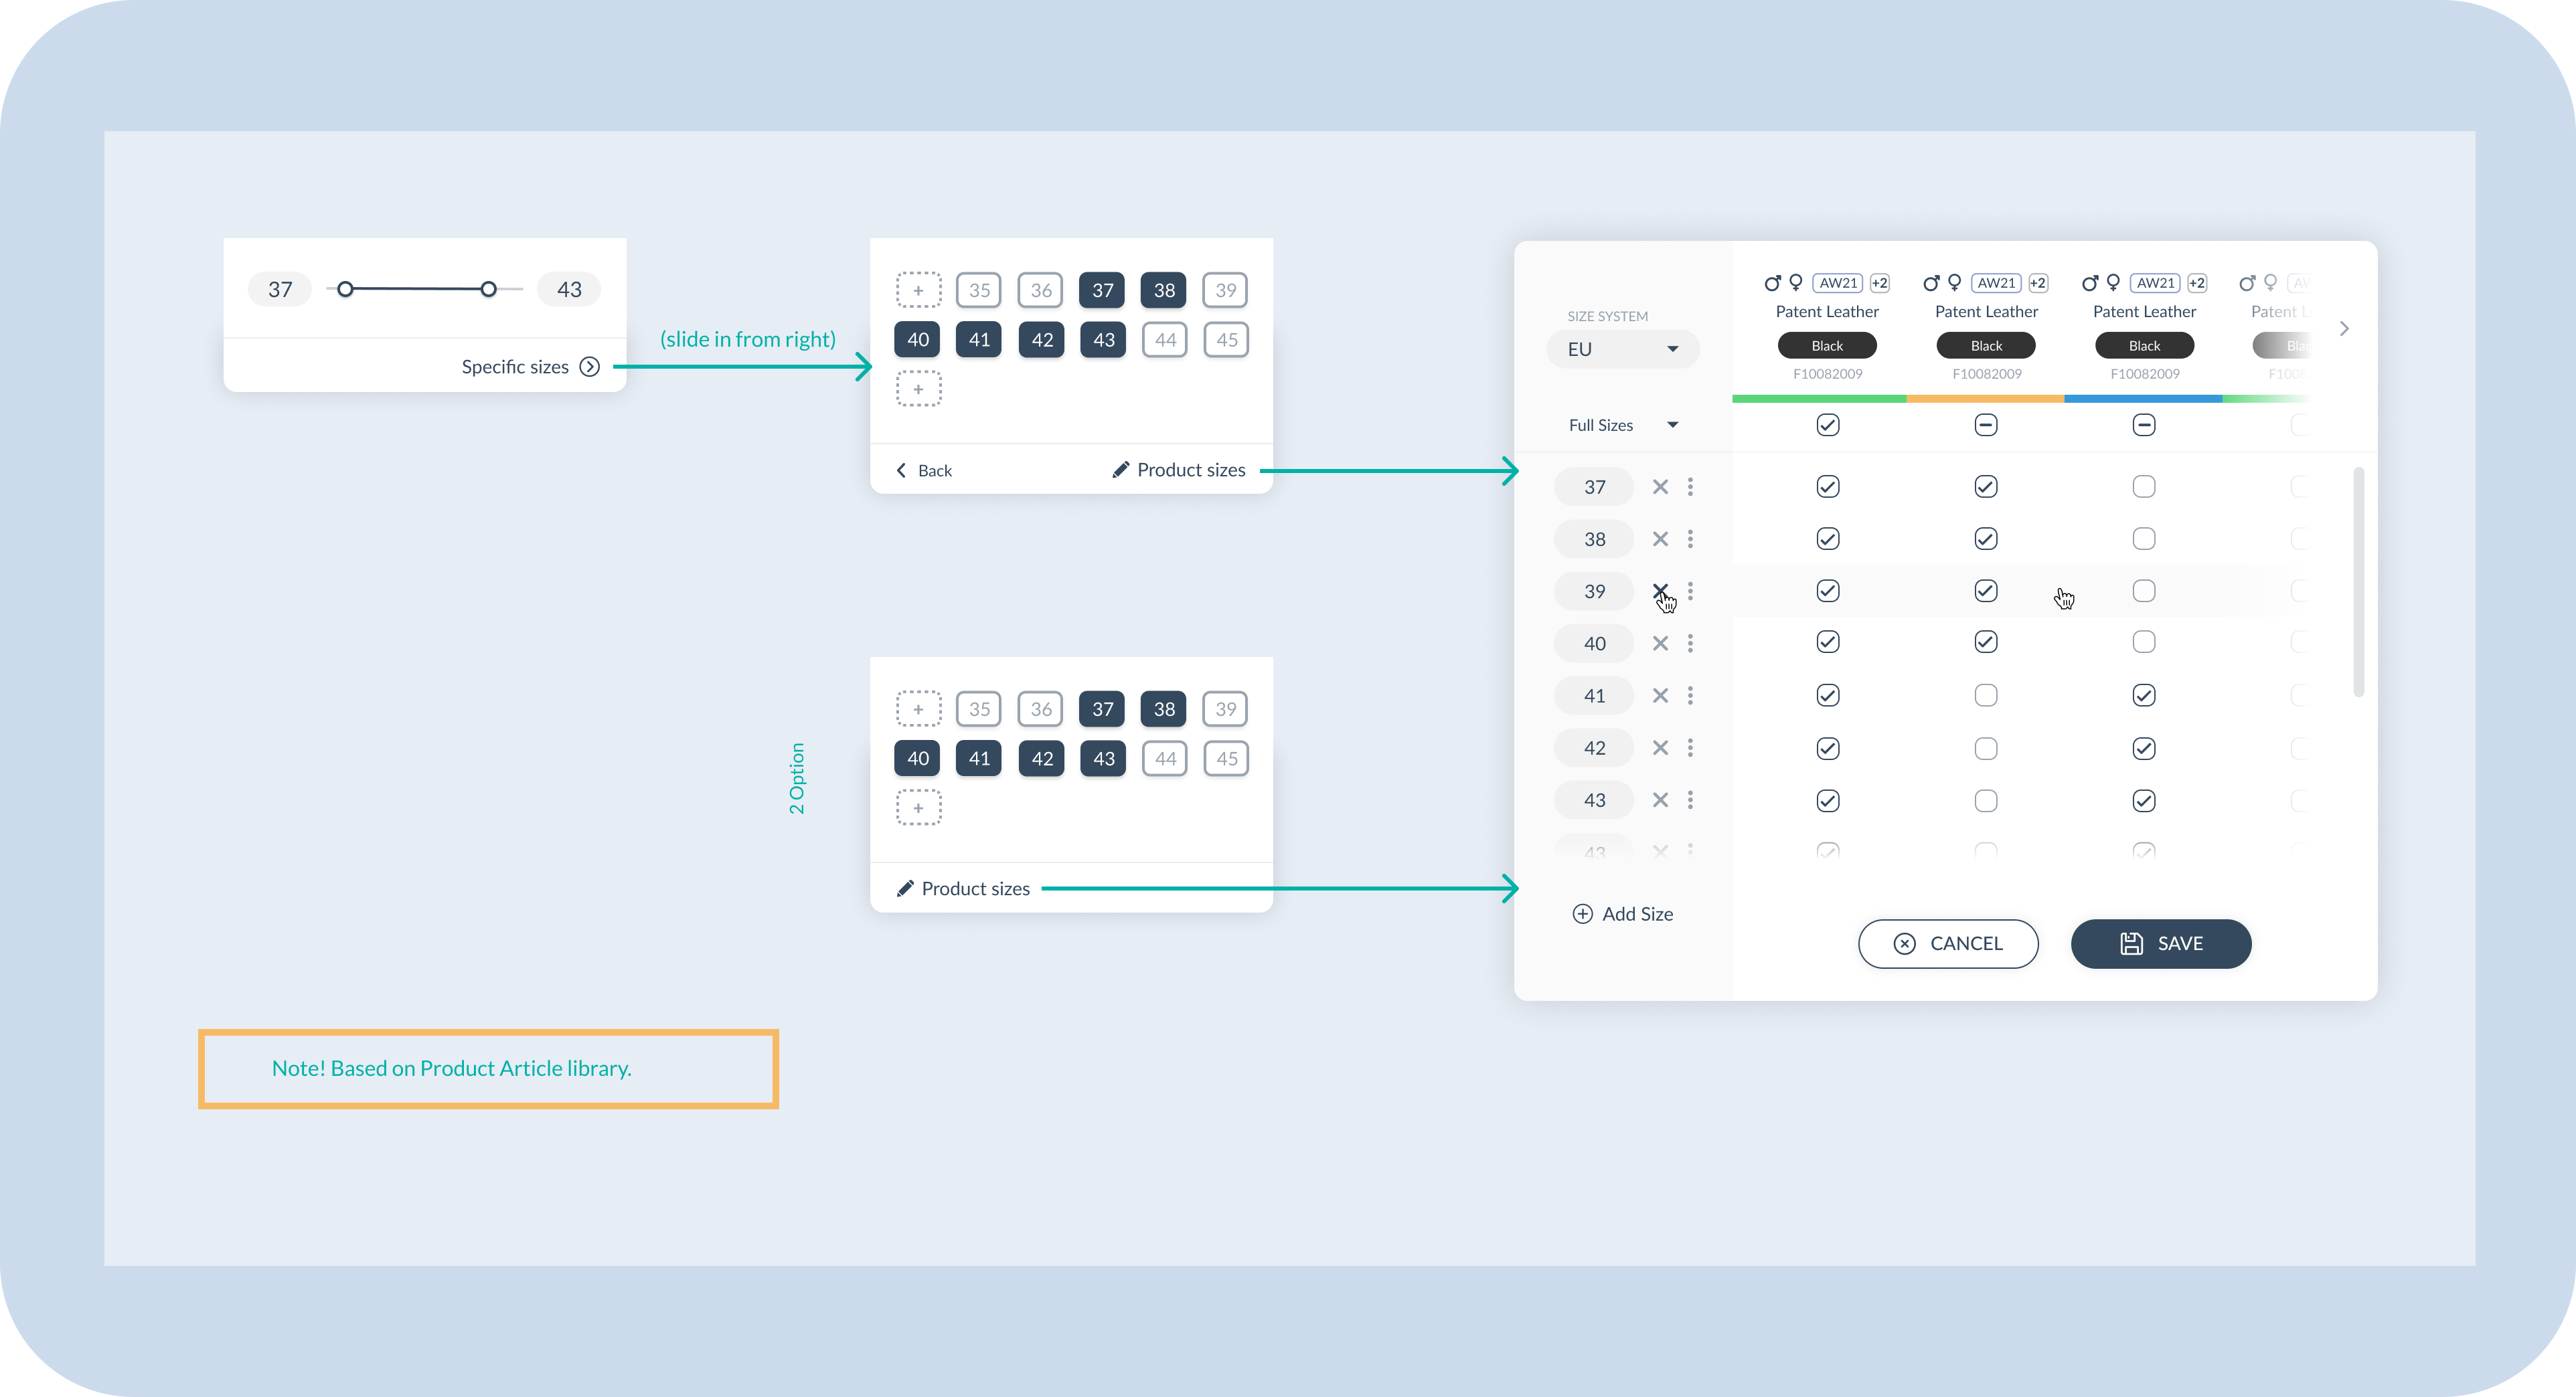Click the Specific sizes circled arrow icon
This screenshot has width=2576, height=1397.
(x=590, y=367)
